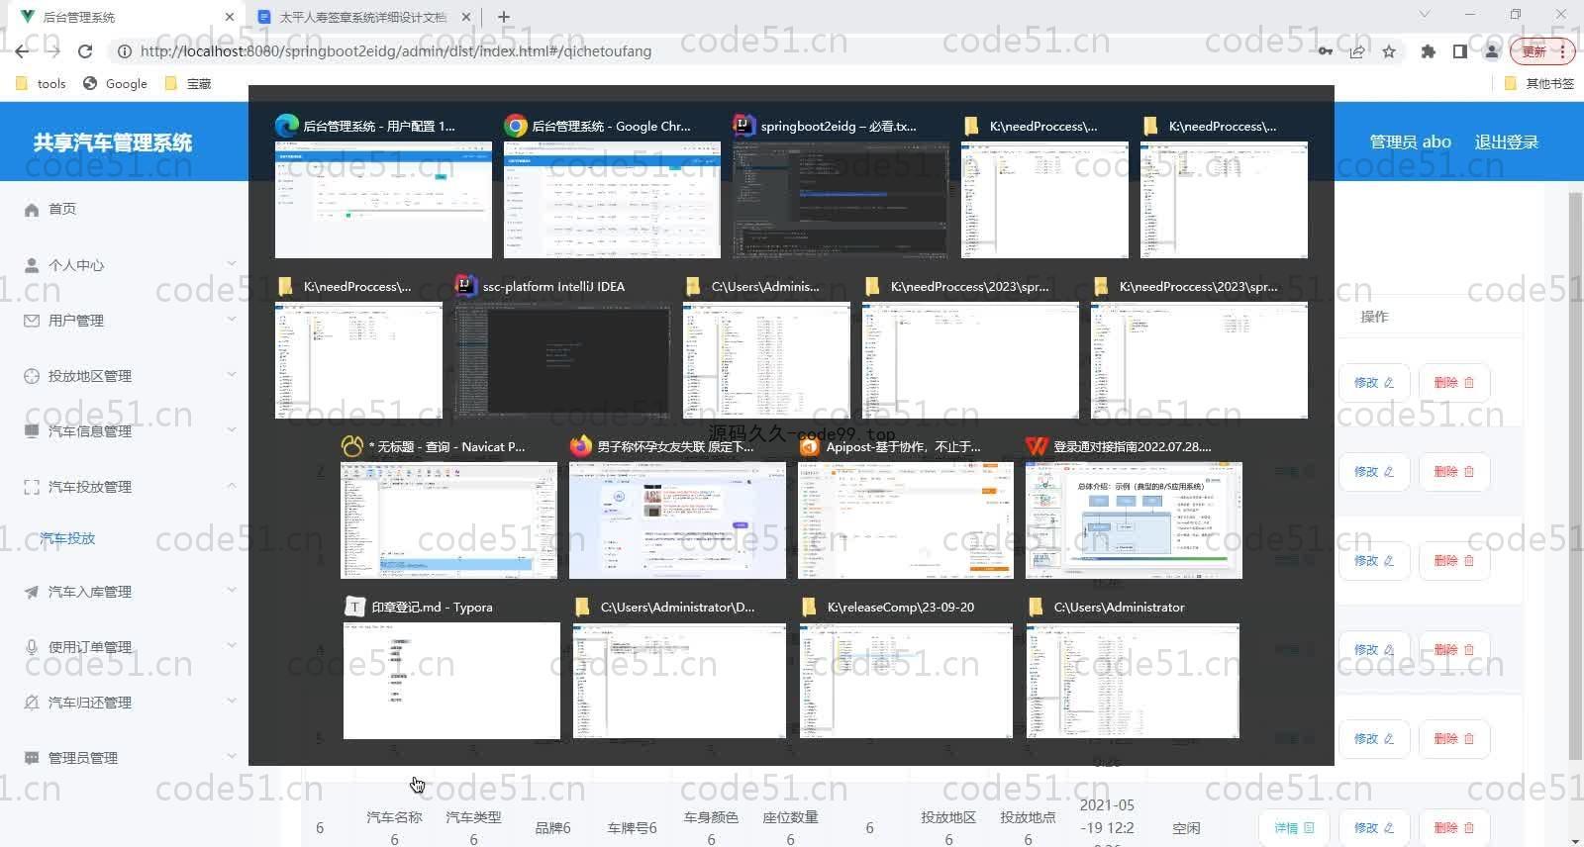Screen dimensions: 1584x847
Task: Expand the 用户管理 sidebar menu
Action: [x=124, y=321]
